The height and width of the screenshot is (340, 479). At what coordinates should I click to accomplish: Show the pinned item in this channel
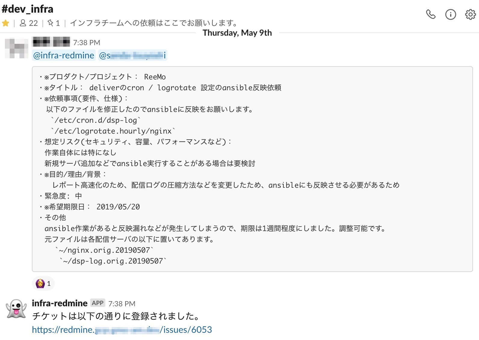(54, 23)
